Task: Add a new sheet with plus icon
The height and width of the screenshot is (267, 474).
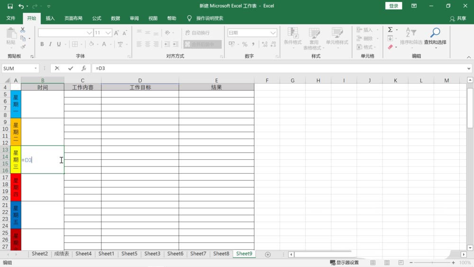Action: [x=267, y=255]
